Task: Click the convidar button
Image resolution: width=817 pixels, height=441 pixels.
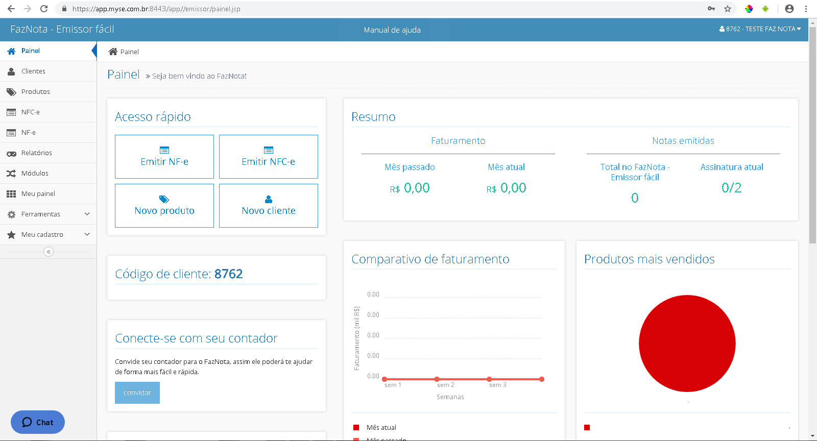Action: click(x=137, y=393)
